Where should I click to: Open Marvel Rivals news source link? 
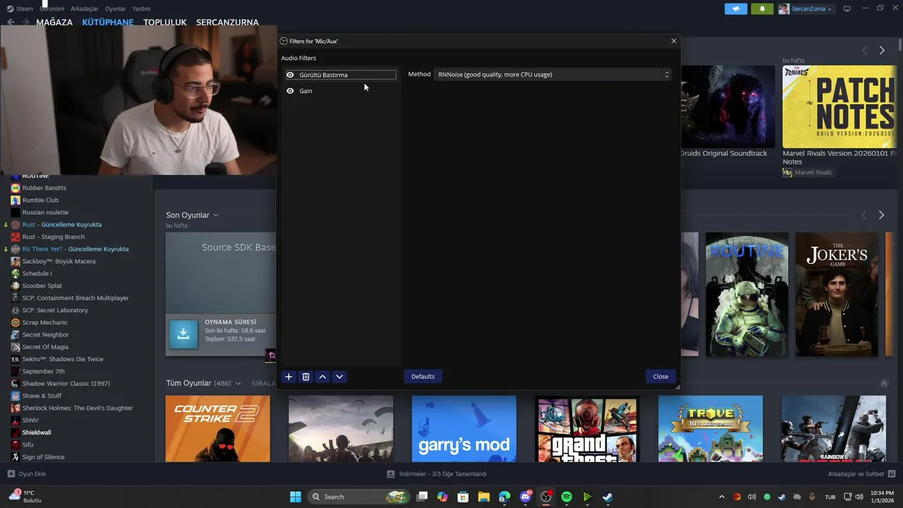pos(807,172)
